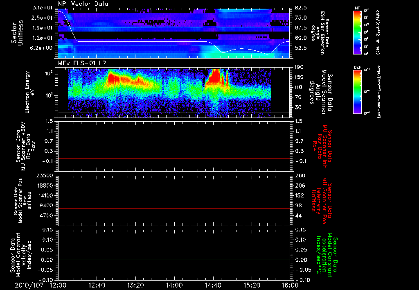Select the DEF label above the color bar

coord(358,68)
